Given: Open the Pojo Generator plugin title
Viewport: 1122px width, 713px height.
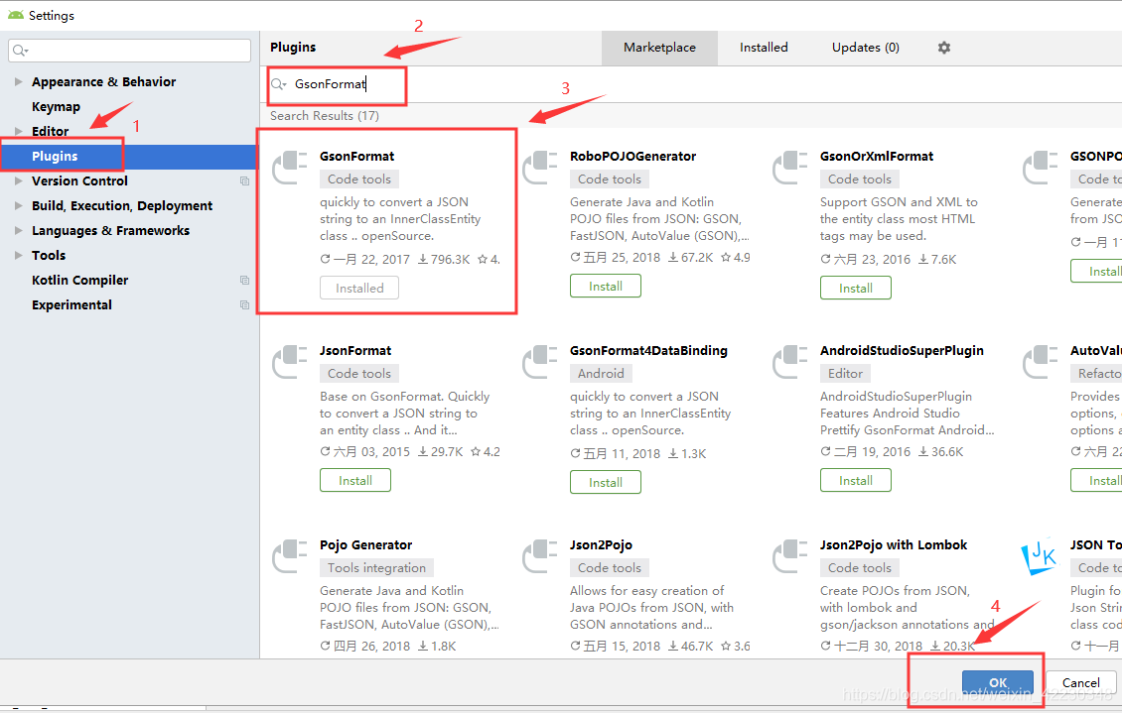Looking at the screenshot, I should [365, 545].
